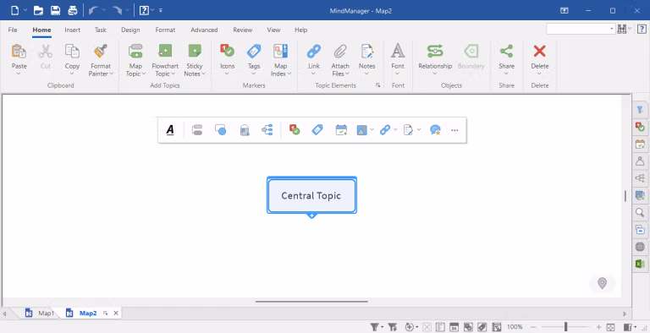
Task: Expand the Sticky Notes dropdown arrow
Action: click(203, 74)
